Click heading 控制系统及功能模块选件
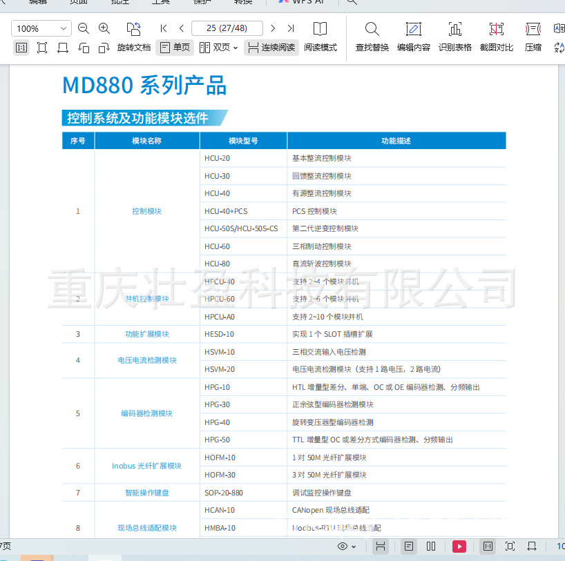 (x=137, y=118)
